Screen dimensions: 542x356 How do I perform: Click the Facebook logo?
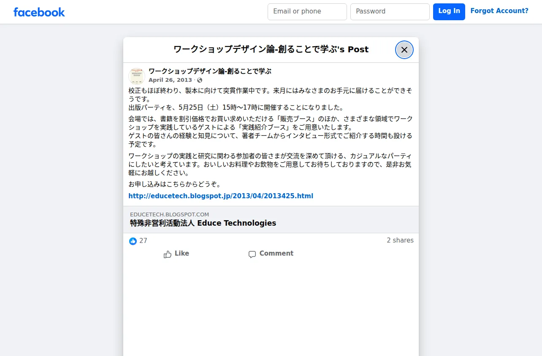39,12
